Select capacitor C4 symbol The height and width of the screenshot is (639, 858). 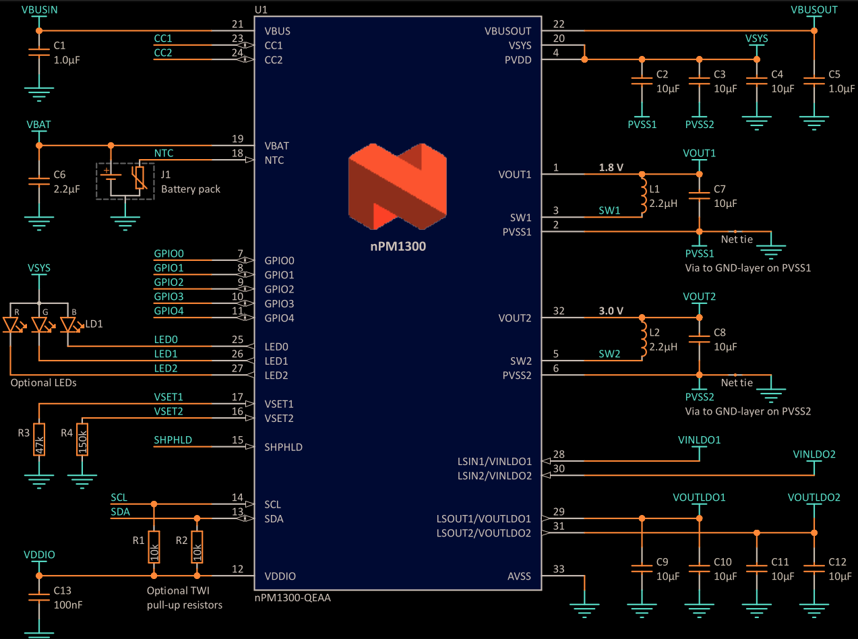[757, 82]
